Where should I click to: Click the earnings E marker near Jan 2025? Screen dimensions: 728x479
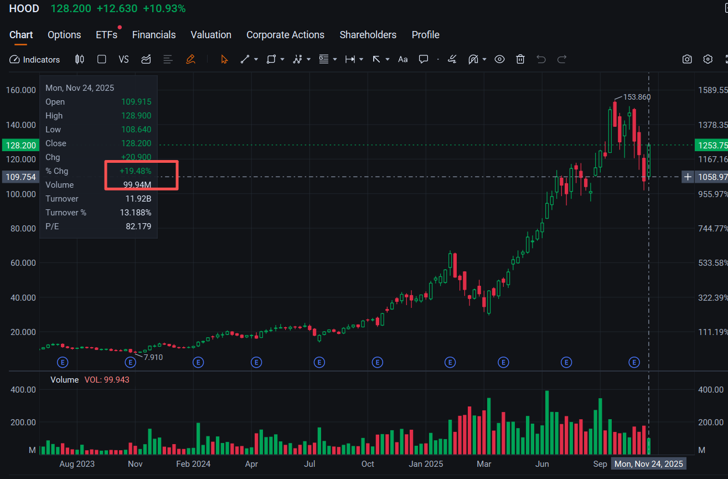click(x=450, y=362)
